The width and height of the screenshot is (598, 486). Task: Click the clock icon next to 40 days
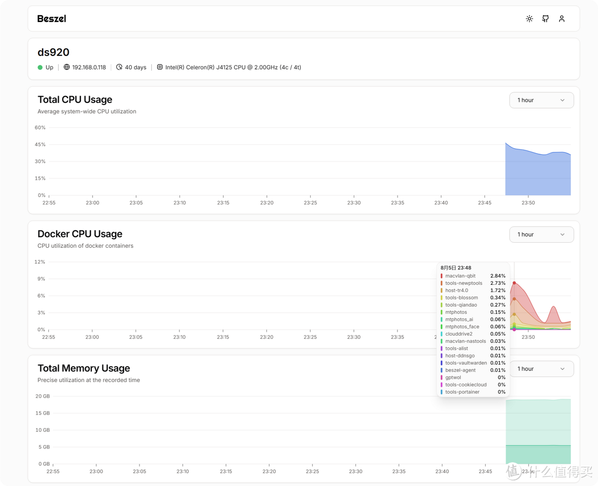tap(118, 67)
